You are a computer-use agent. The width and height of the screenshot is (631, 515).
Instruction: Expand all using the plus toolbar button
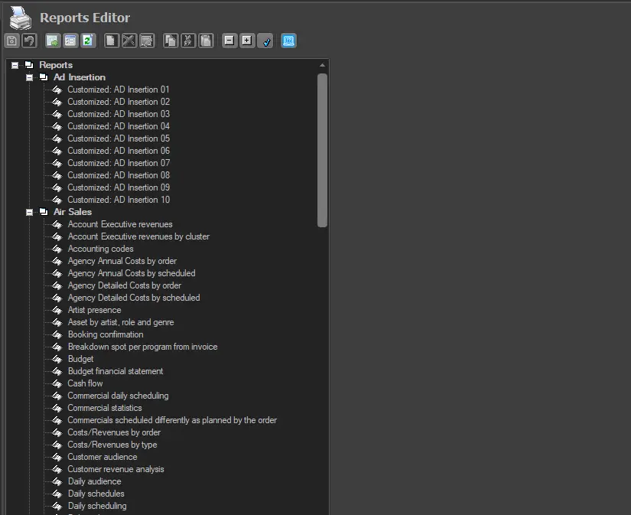point(247,41)
